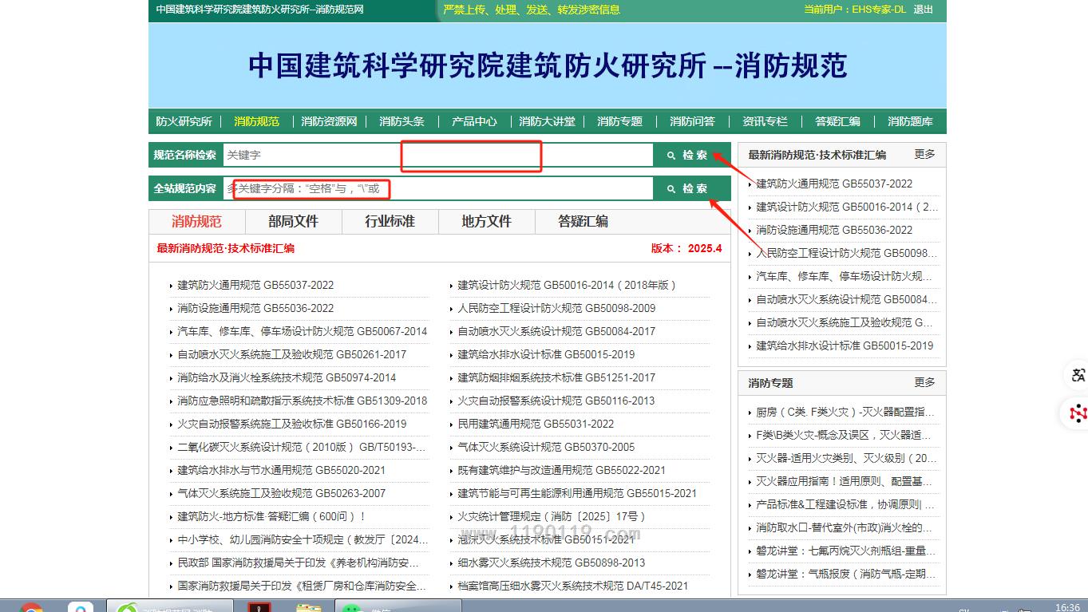Open 消防应急照明和疏散指示系统技术标准 GB51309-2018
The height and width of the screenshot is (612, 1088).
[x=302, y=401]
